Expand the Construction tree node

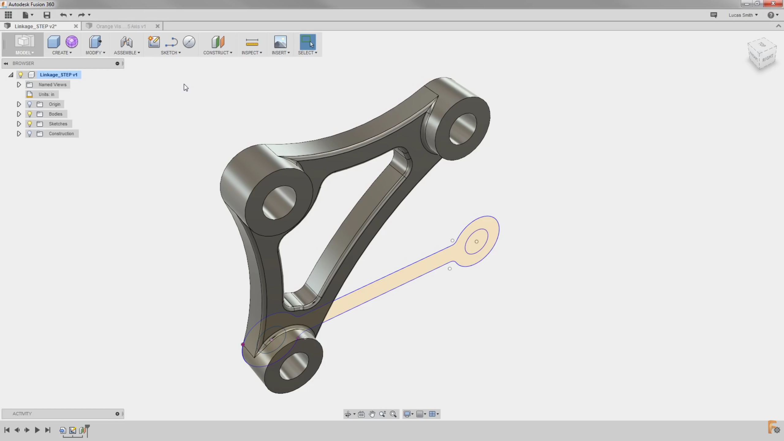point(19,134)
